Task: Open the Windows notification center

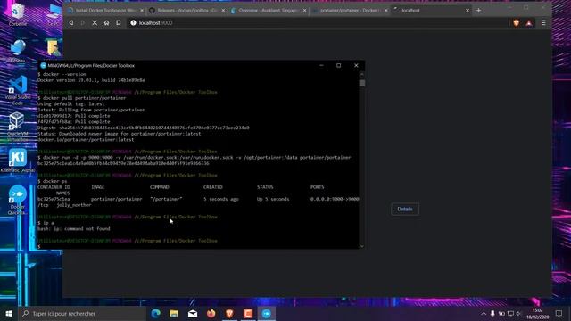Action: point(559,313)
